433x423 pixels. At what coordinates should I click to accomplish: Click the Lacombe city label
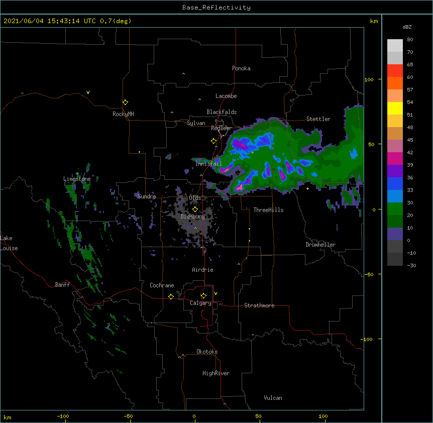pos(226,96)
